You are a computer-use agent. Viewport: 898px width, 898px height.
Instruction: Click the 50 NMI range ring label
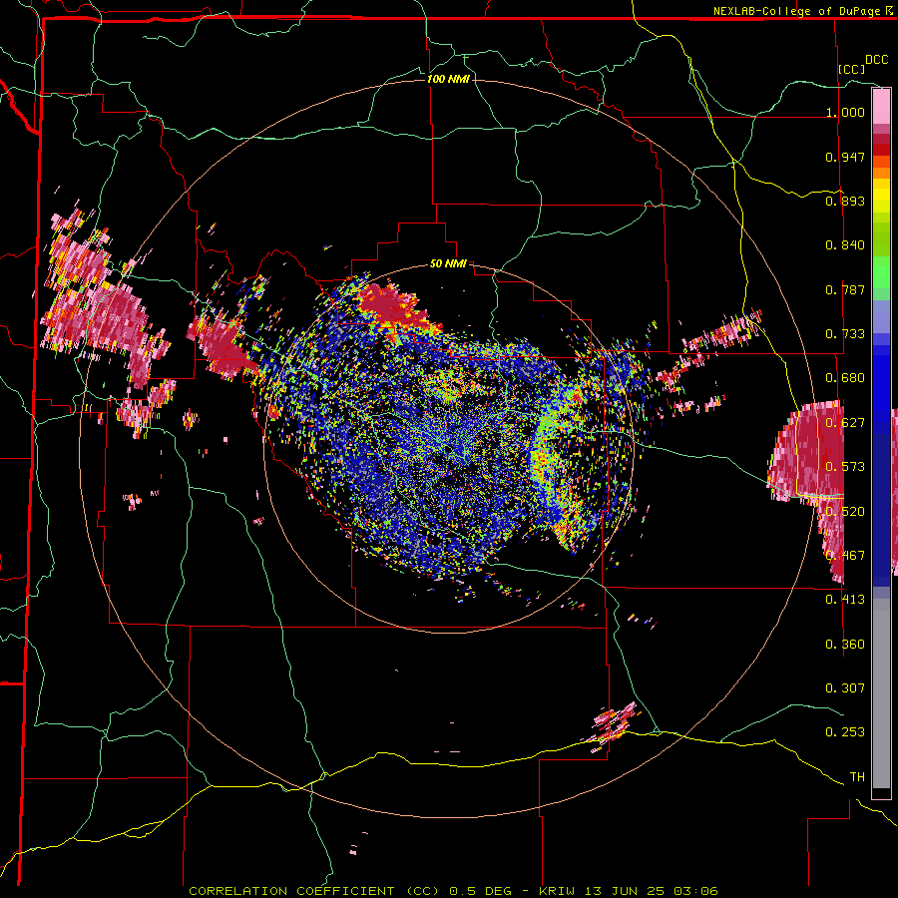448,264
